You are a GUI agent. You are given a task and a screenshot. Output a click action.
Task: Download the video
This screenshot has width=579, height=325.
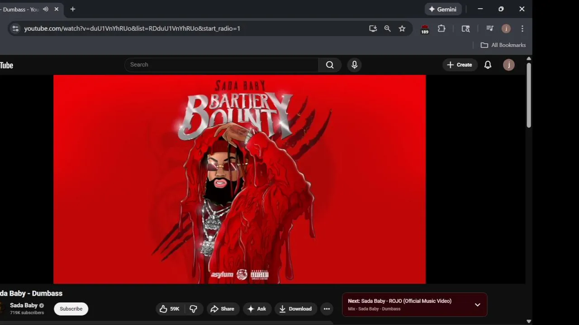[x=295, y=309]
